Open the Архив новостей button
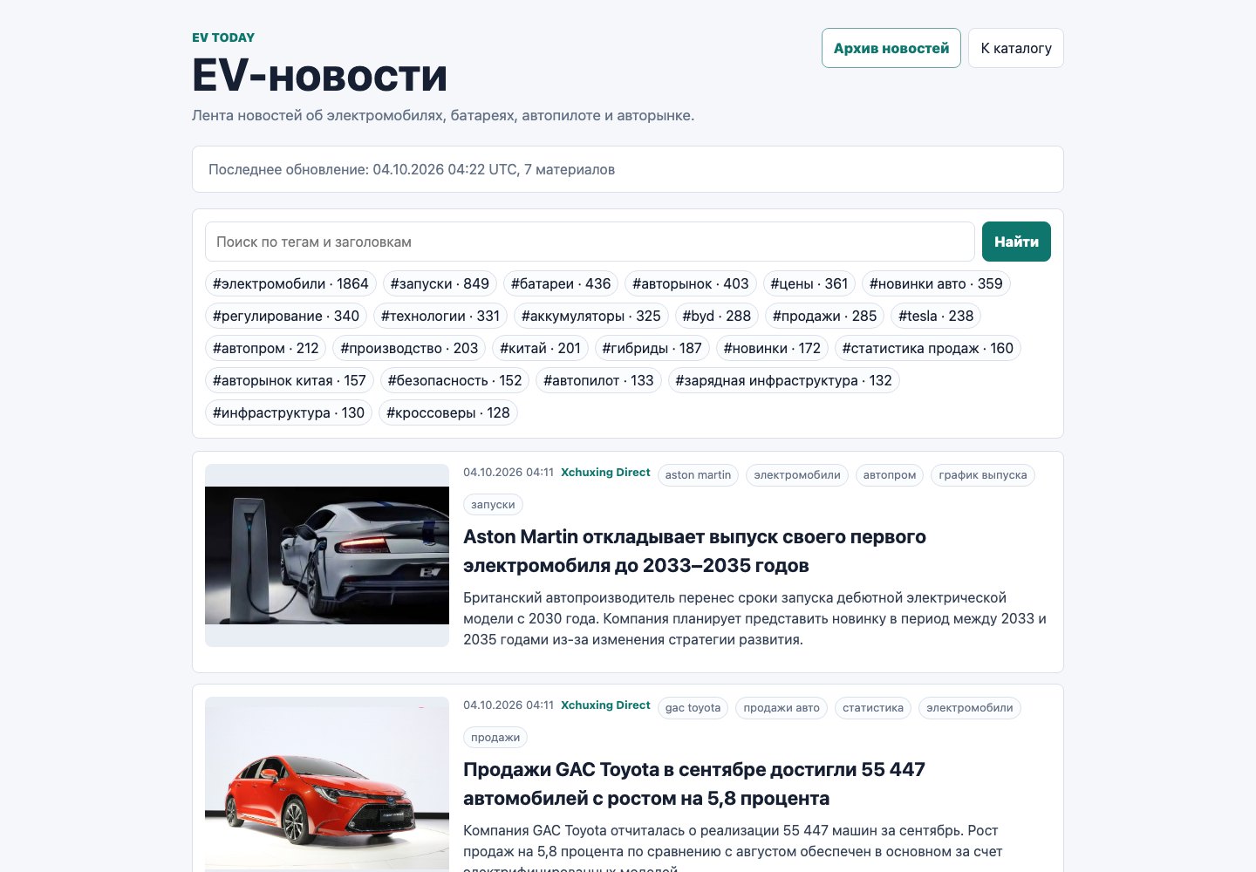 point(891,48)
